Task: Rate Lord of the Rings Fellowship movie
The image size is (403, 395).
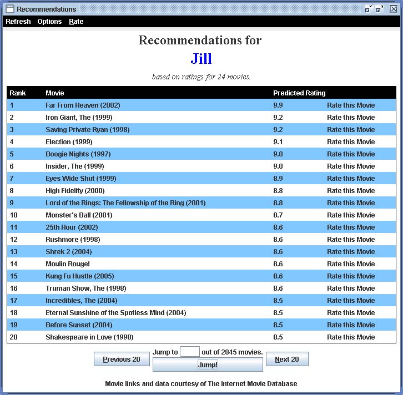Action: click(x=351, y=203)
